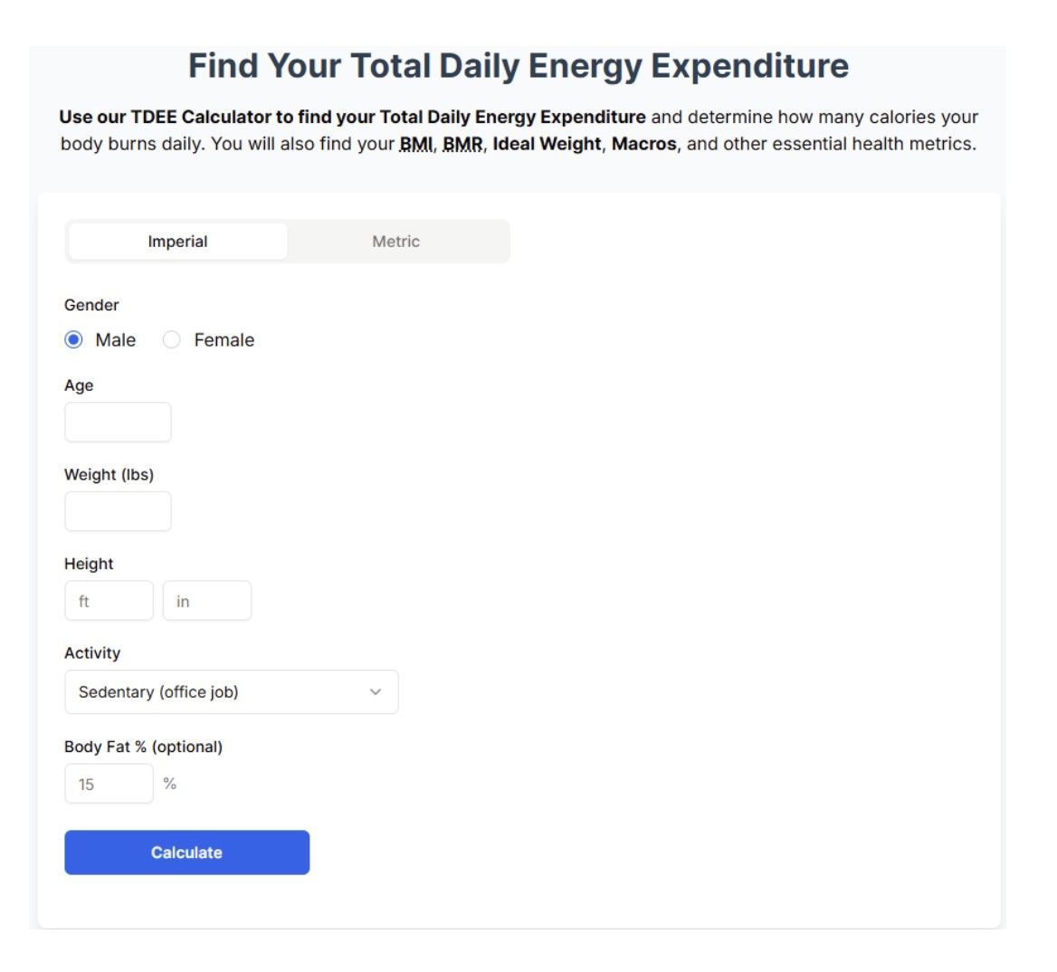The height and width of the screenshot is (972, 1057).
Task: Focus the Body Fat percentage input
Action: (109, 784)
